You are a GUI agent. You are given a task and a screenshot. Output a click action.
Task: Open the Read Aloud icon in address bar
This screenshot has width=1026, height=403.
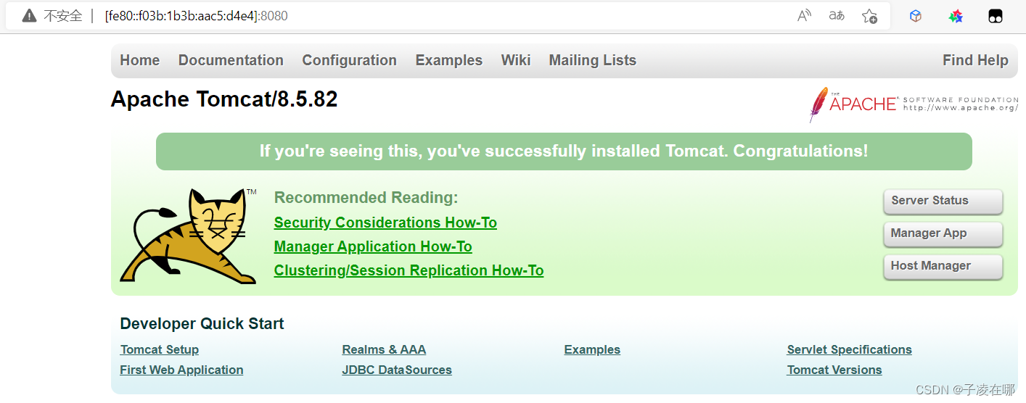804,16
